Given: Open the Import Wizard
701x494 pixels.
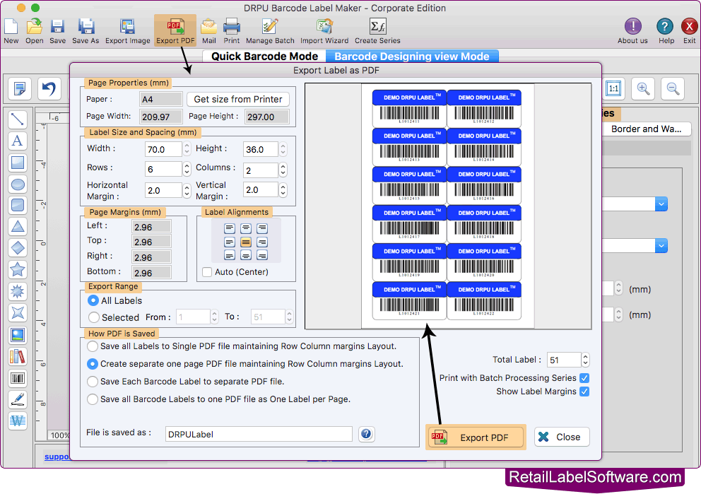Looking at the screenshot, I should [x=324, y=30].
